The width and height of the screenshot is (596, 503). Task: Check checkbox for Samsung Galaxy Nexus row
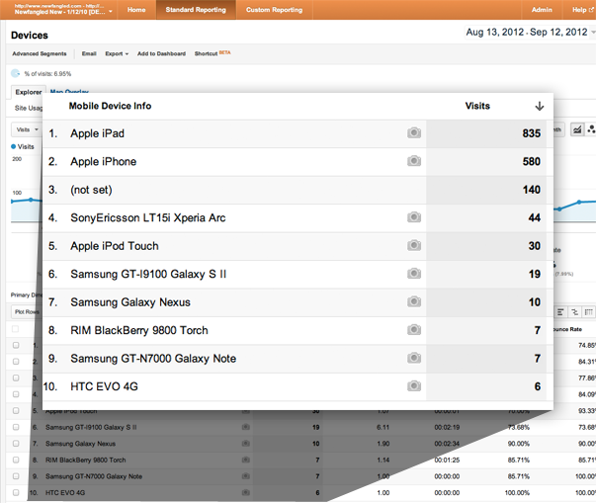coord(16,444)
